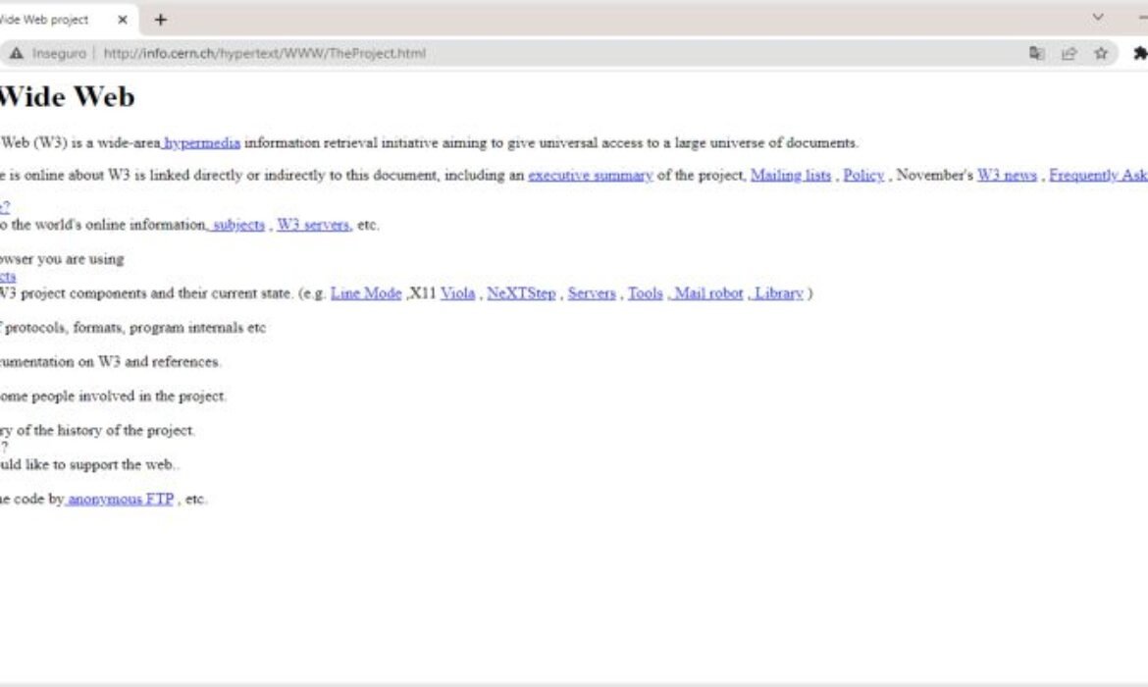Click text 'ome people involved in the project'
The width and height of the screenshot is (1148, 687).
coord(113,396)
